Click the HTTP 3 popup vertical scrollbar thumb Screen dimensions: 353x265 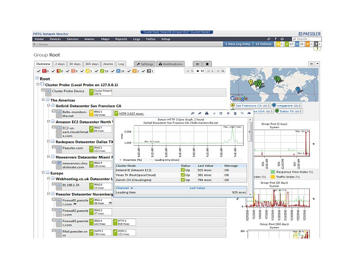(250, 132)
